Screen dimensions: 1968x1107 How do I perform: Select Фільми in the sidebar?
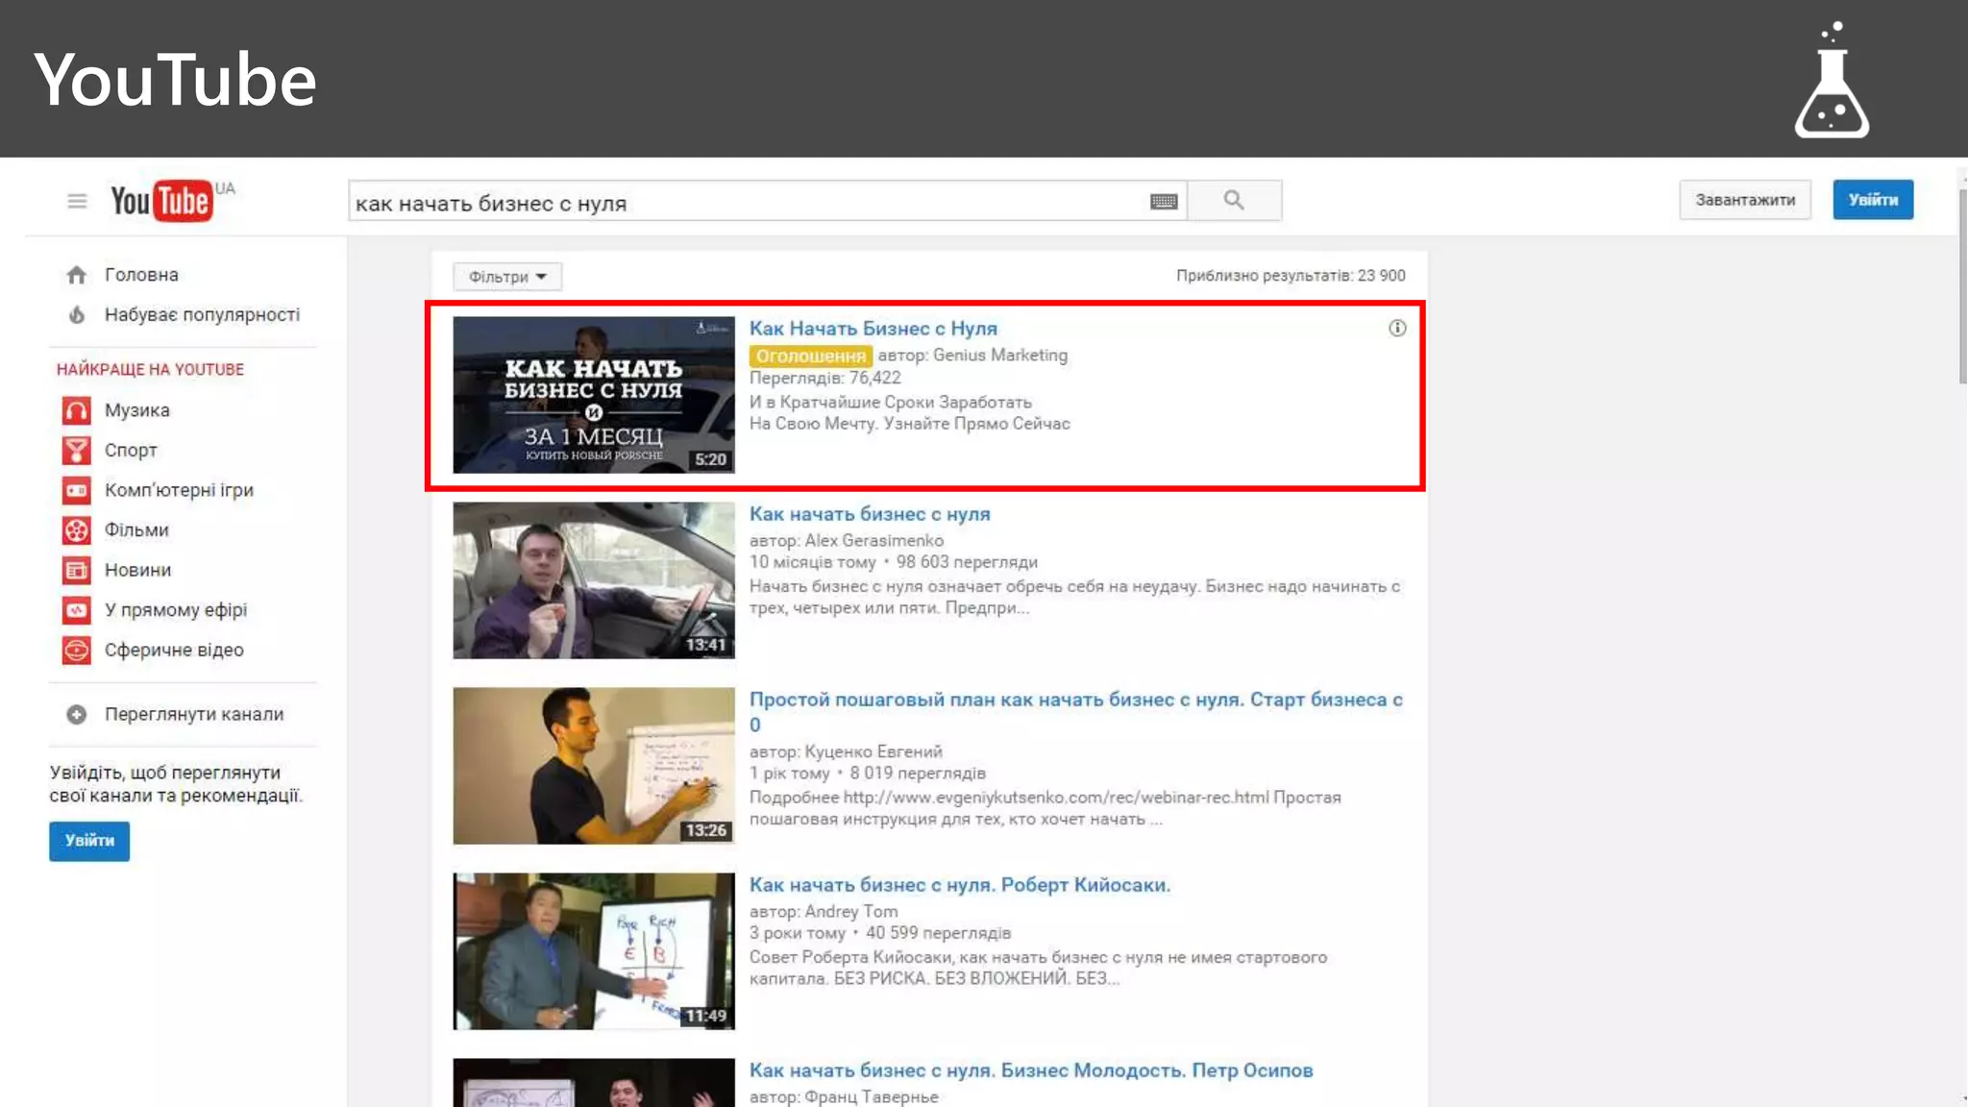136,530
